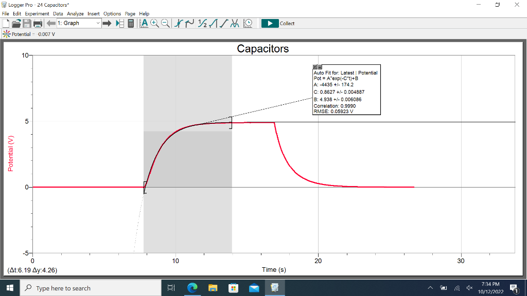Select the Tangent tool
The height and width of the screenshot is (296, 527).
[x=189, y=23]
